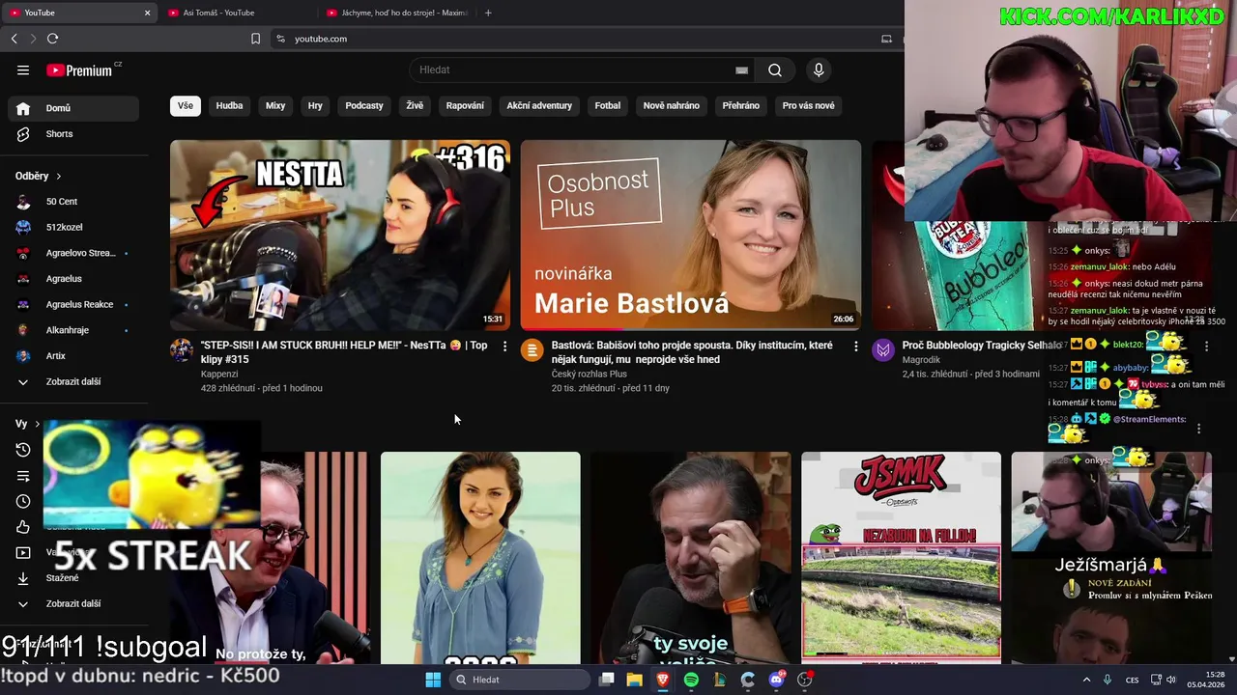The image size is (1237, 695).
Task: Open Agraelus Reakce subscription channel
Action: [73, 304]
